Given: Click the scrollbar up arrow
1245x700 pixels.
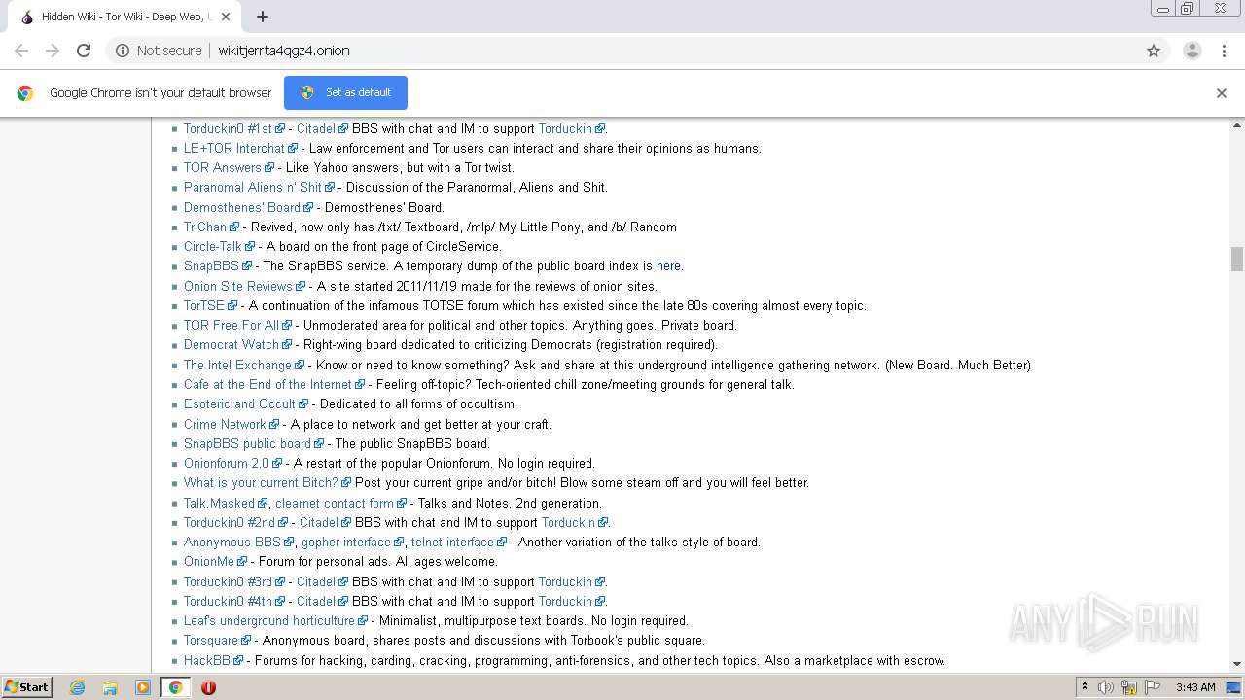Looking at the screenshot, I should coord(1237,125).
